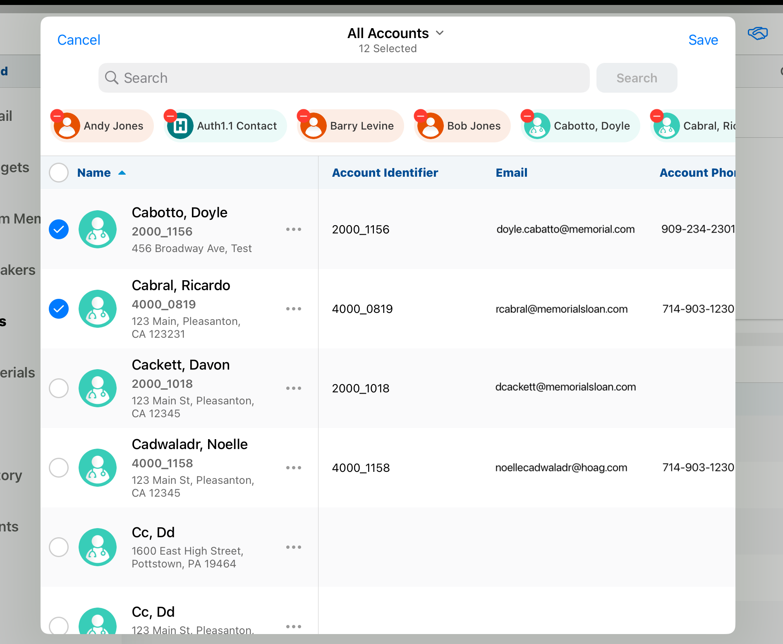Save the selected accounts
Viewport: 783px width, 644px height.
(x=703, y=40)
